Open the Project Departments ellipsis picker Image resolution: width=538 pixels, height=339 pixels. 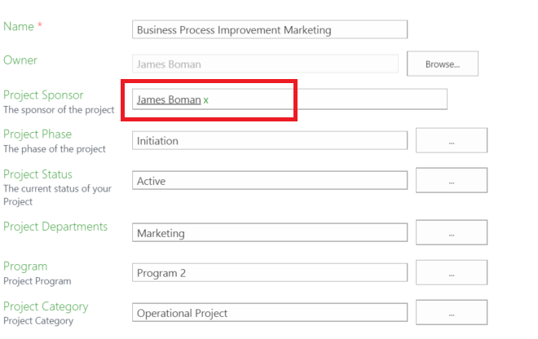(451, 233)
